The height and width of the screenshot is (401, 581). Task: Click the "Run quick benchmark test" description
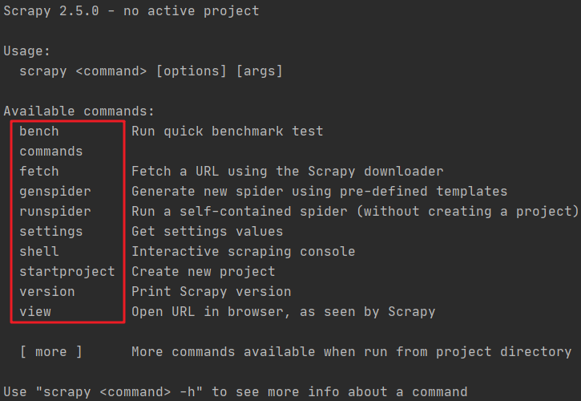[228, 132]
